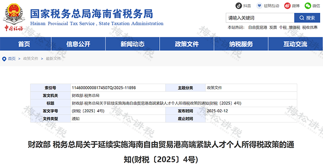
Task: Click the 请输入关键词 search field
Action: pyautogui.click(x=260, y=18)
